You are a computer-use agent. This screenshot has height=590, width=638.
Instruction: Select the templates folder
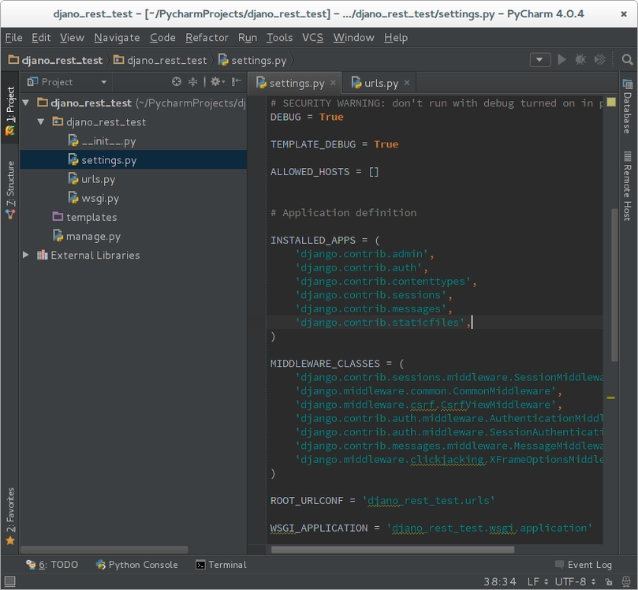pyautogui.click(x=132, y=217)
